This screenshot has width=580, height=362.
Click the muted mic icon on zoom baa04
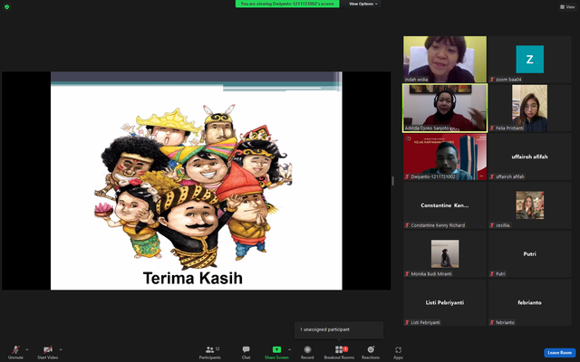tap(492, 80)
